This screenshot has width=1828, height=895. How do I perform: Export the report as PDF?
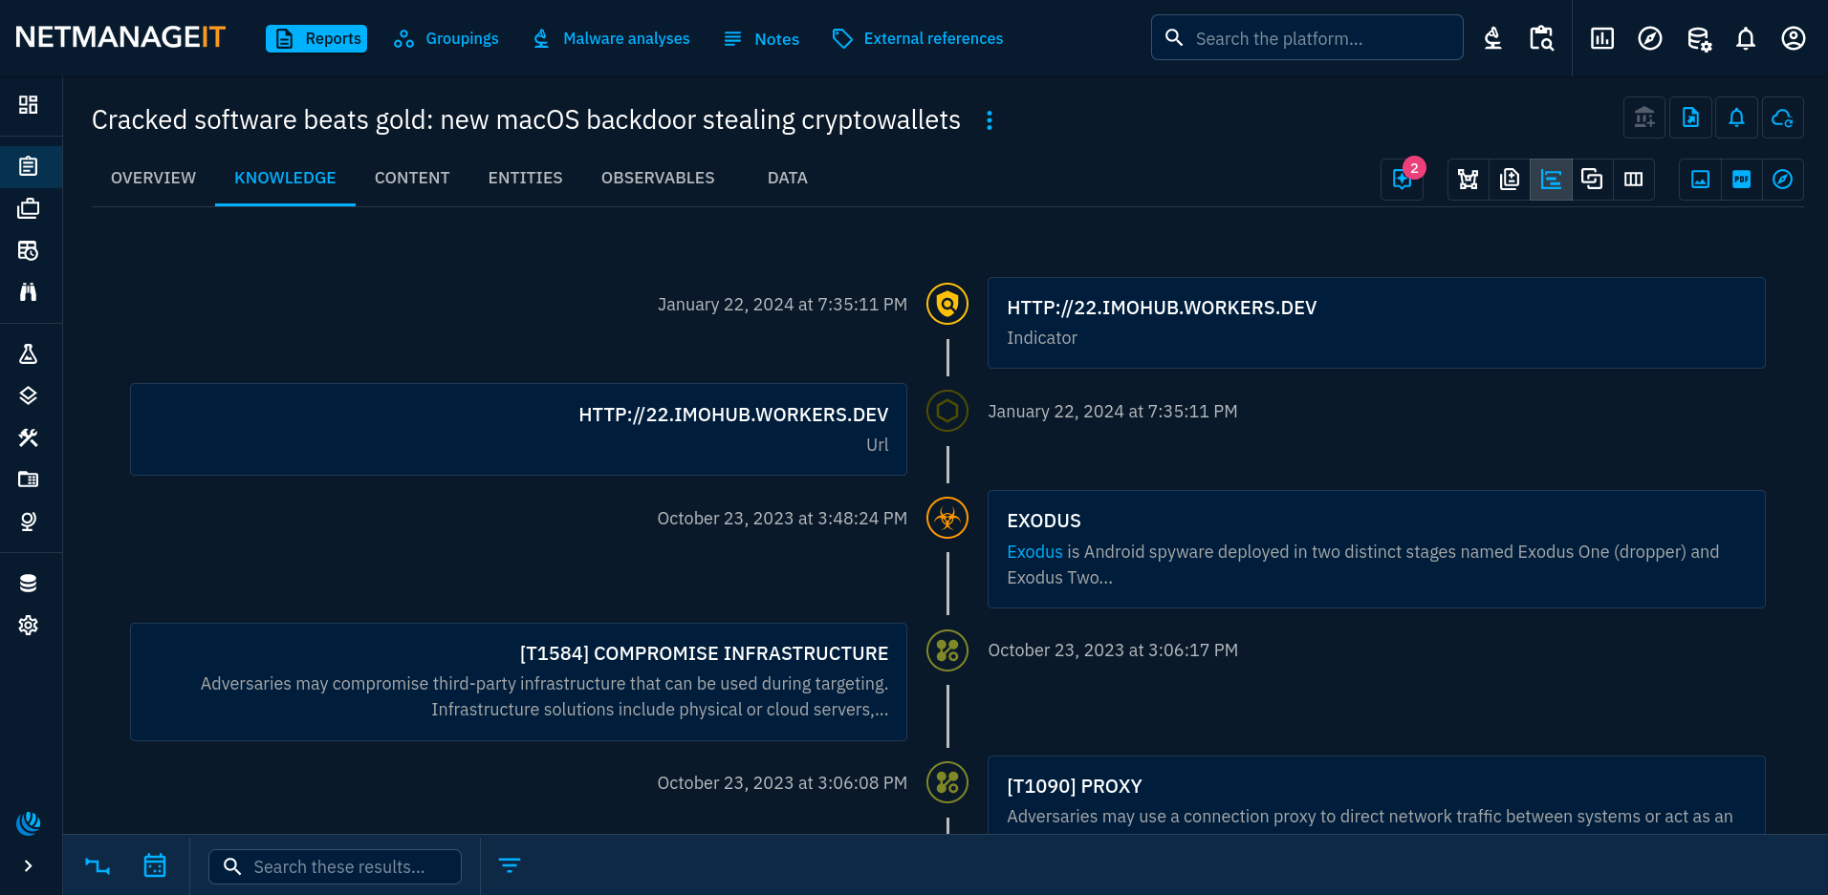point(1741,180)
